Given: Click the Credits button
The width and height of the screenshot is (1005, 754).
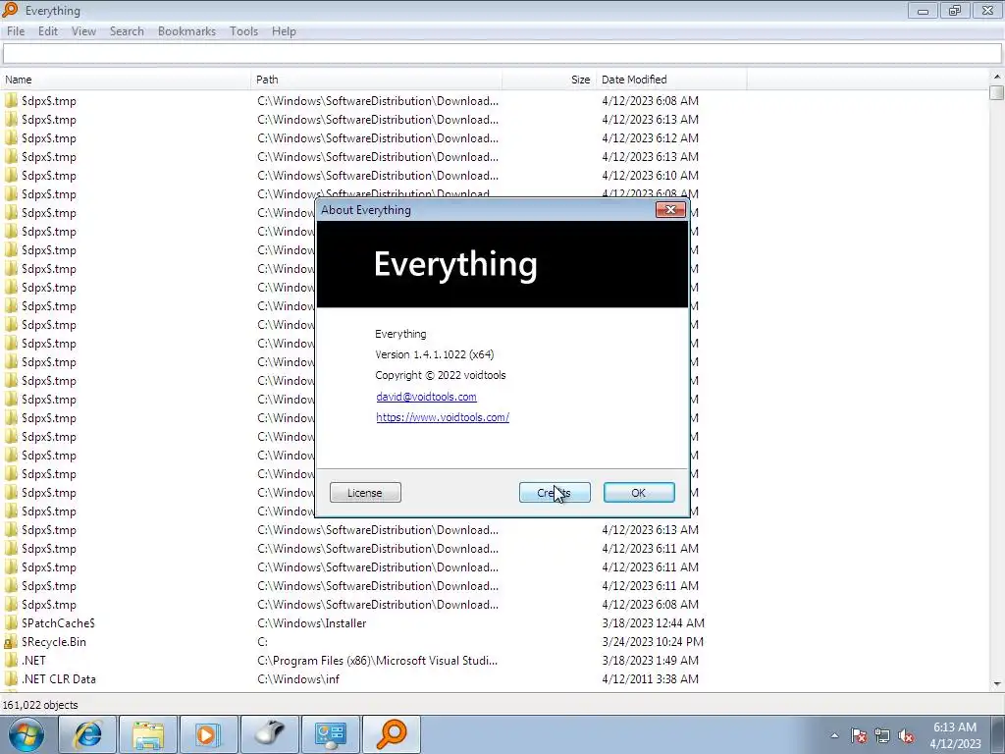Looking at the screenshot, I should 555,493.
